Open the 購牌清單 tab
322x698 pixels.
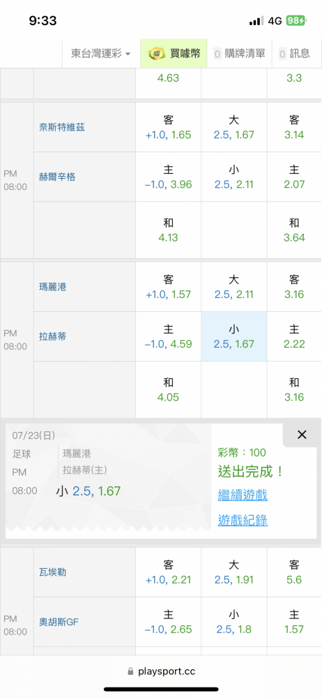point(239,54)
